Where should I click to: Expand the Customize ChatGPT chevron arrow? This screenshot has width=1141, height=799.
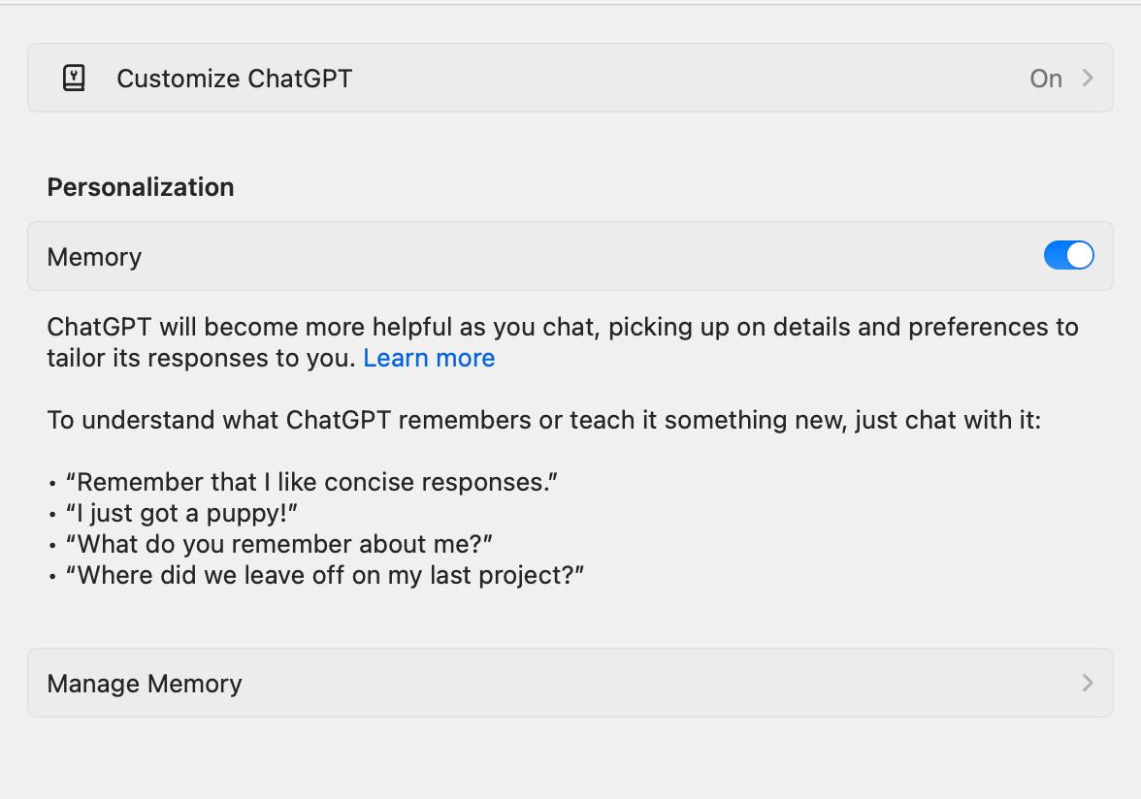(1088, 78)
